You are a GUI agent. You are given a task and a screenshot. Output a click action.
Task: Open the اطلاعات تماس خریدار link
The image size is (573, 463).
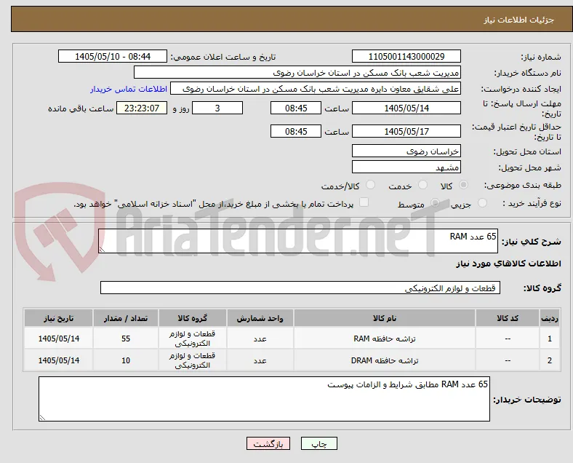[129, 89]
